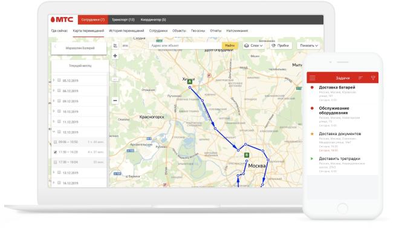
Task: Click the MTS logo
Action: (62, 19)
